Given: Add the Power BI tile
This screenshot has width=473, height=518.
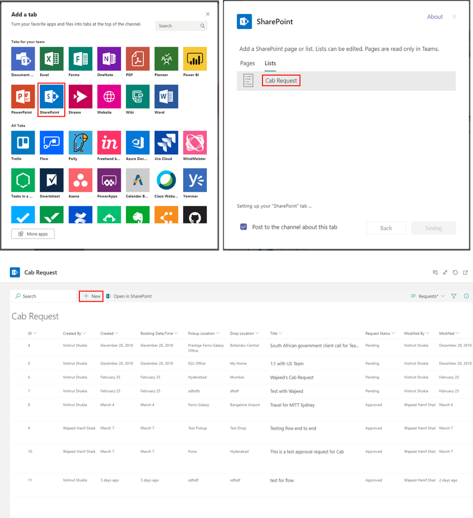Looking at the screenshot, I should pos(195,59).
